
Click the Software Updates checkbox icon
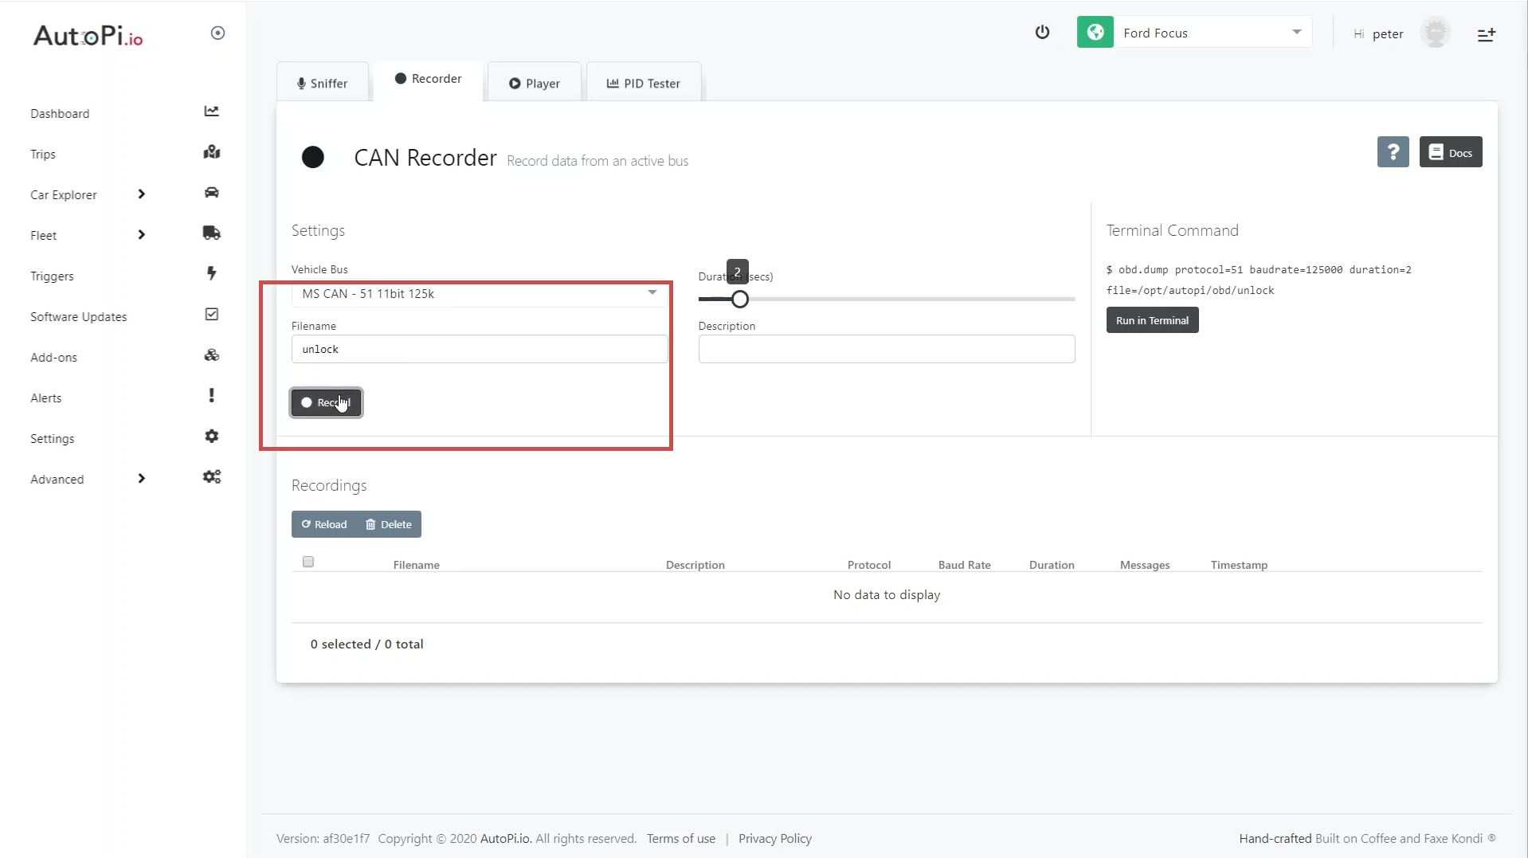pyautogui.click(x=211, y=315)
